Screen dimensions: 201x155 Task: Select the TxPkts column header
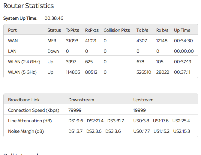pos(72,30)
